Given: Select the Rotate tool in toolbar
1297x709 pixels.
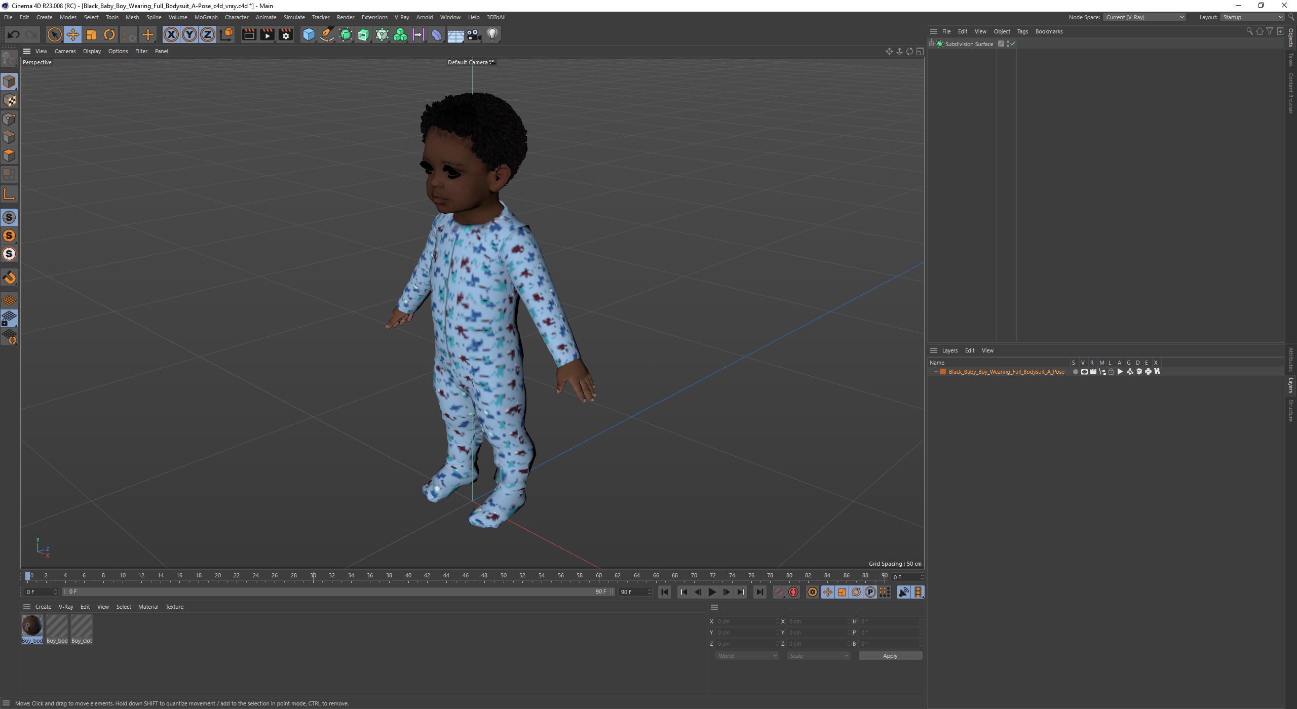Looking at the screenshot, I should pyautogui.click(x=109, y=34).
